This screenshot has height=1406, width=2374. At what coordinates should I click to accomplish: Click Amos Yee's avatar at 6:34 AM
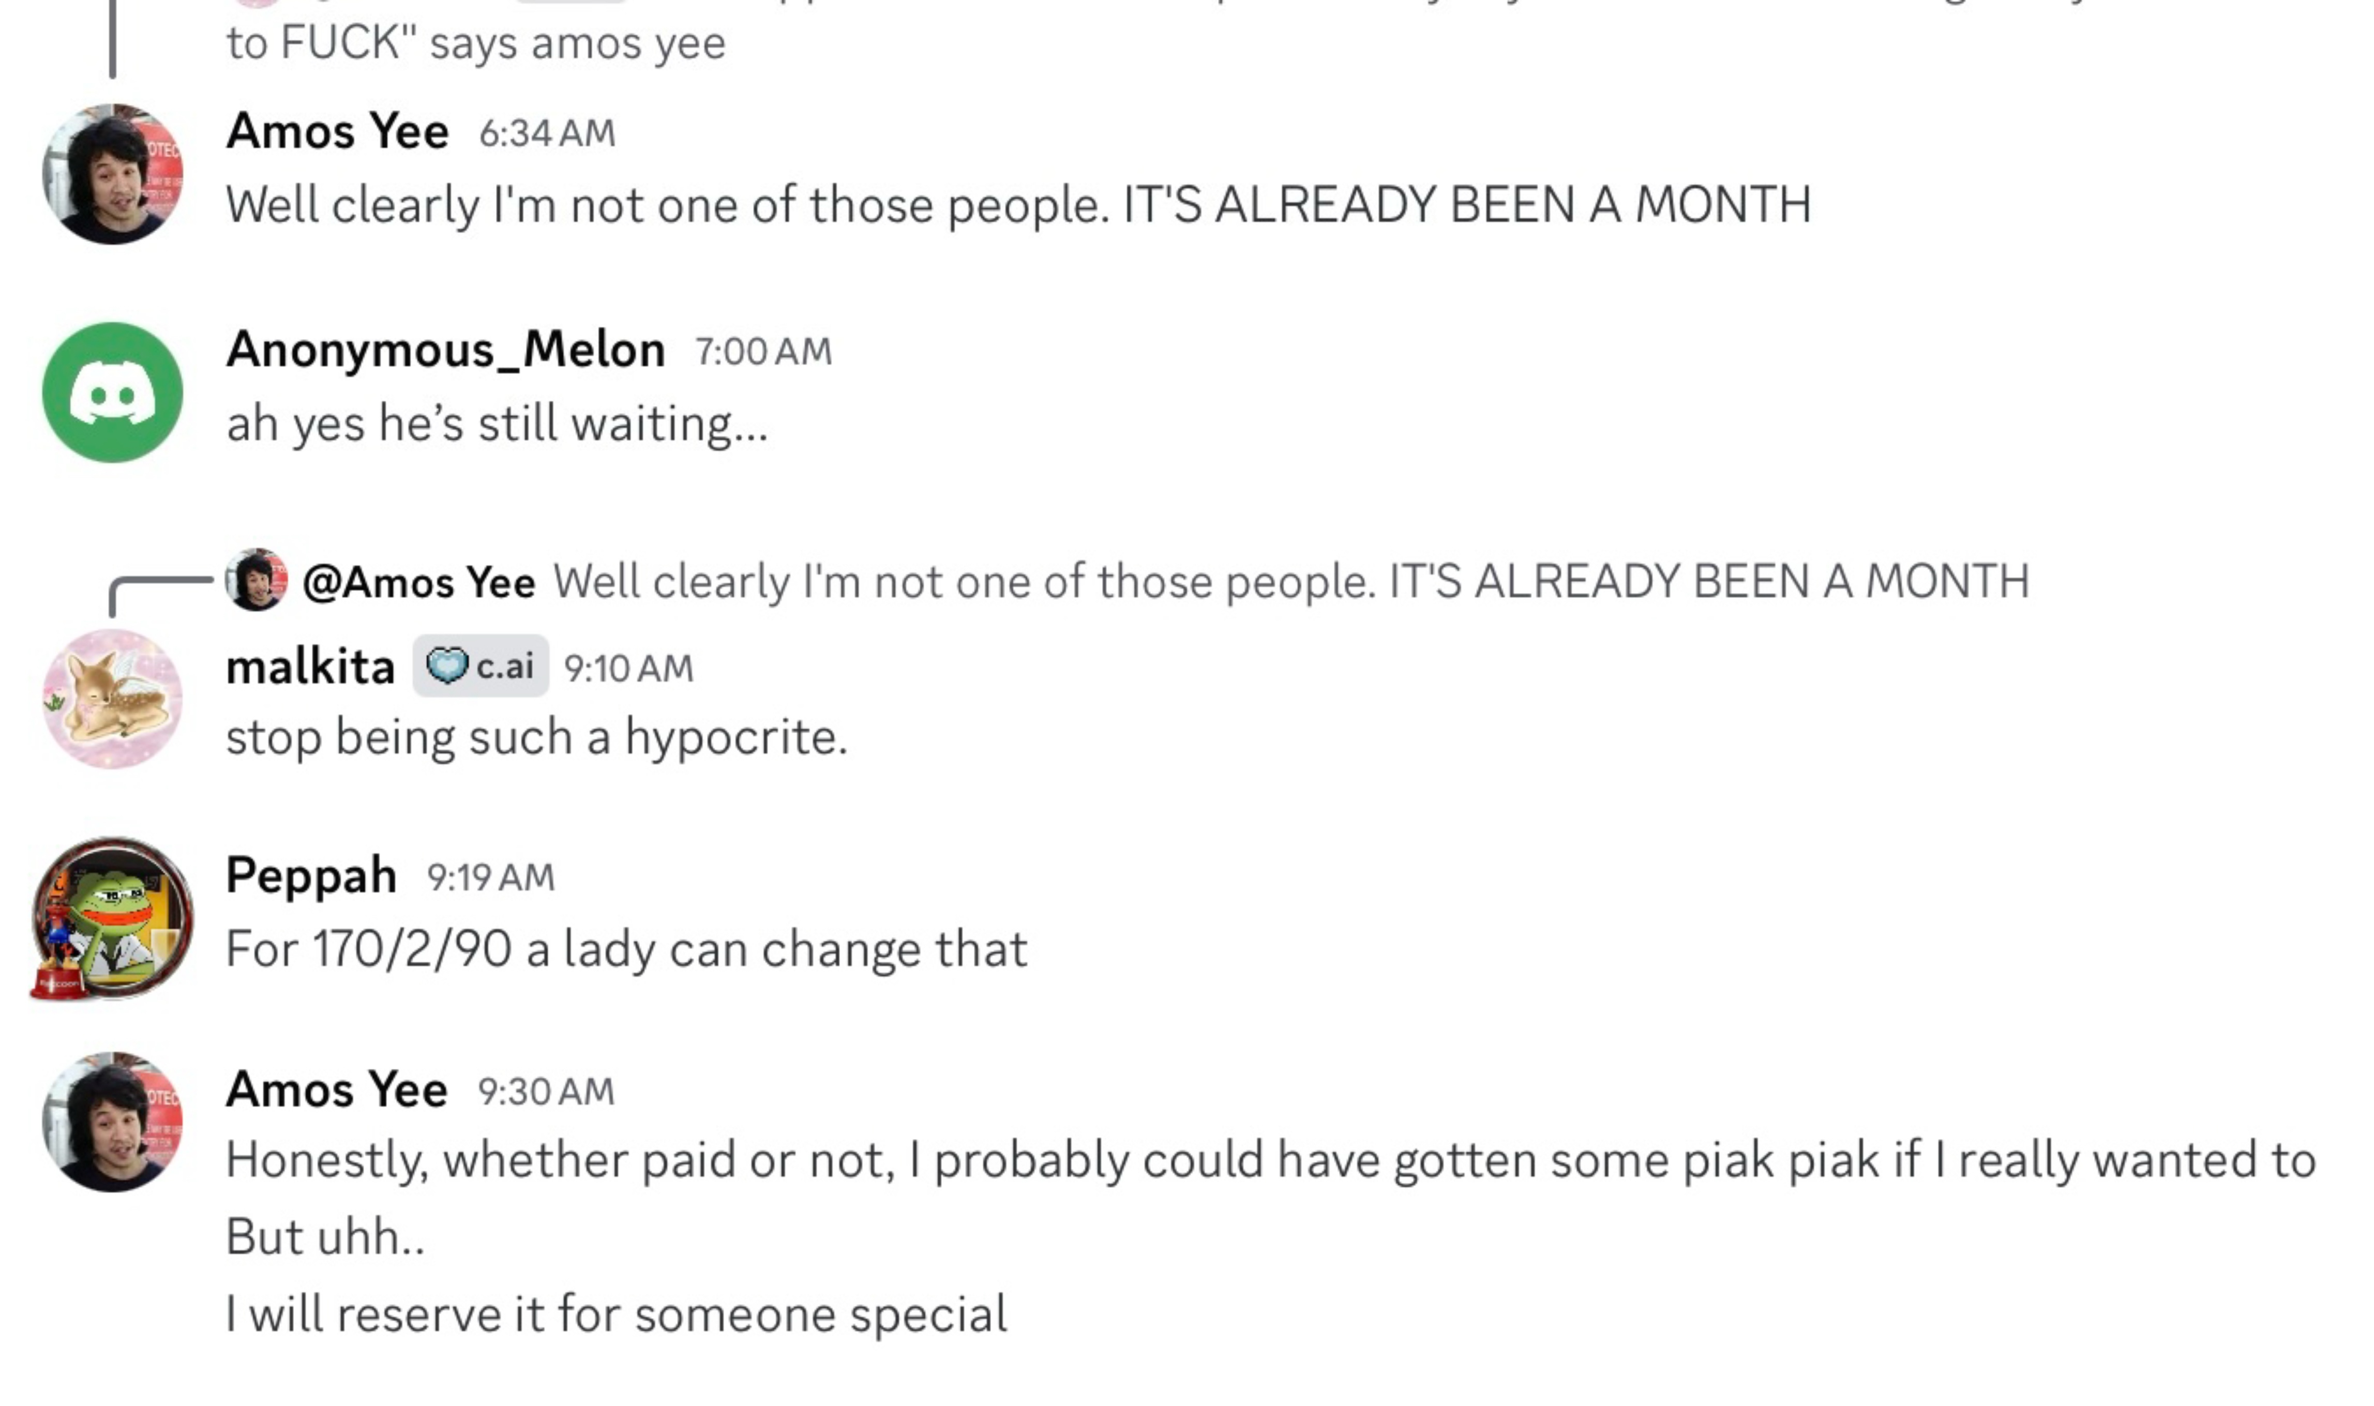113,174
